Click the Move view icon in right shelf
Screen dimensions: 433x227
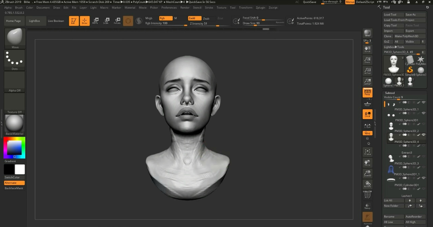[x=367, y=163]
